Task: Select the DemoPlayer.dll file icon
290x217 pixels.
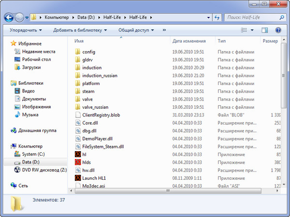Action: coord(78,138)
